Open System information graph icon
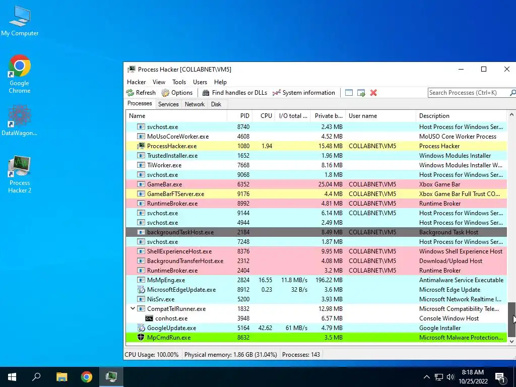The height and width of the screenshot is (387, 516). click(x=277, y=93)
